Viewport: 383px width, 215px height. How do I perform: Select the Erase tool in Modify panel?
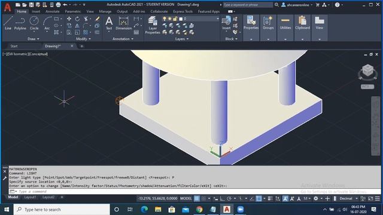pos(97,19)
